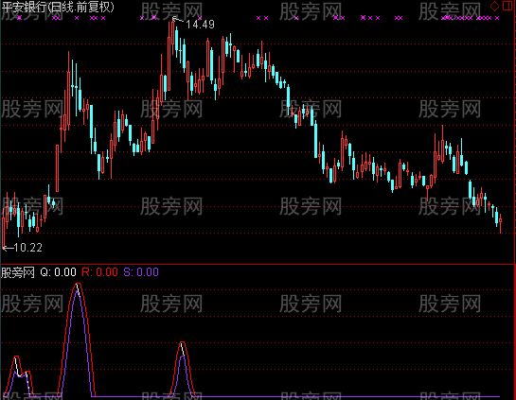Click the 14.49 high price label
Screen dimensions: 516x400
[200, 24]
